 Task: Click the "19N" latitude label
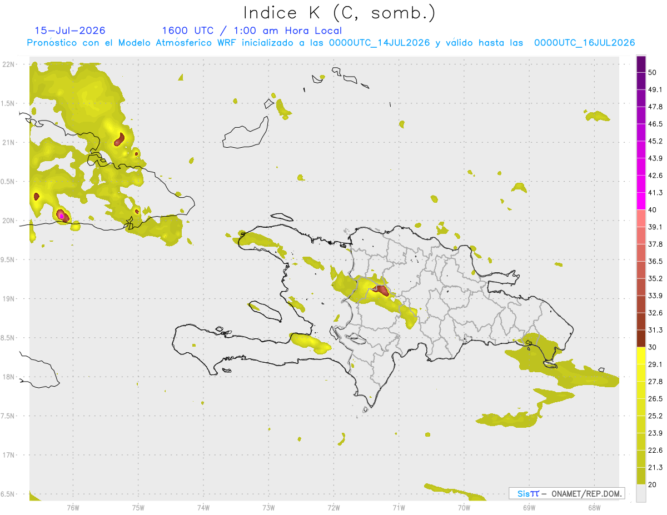9,299
